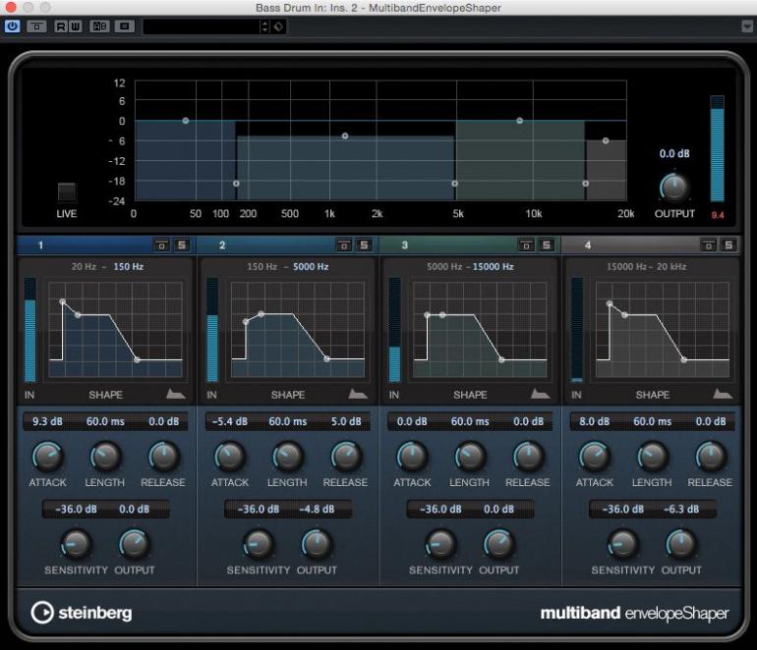Viewport: 757px width, 650px height.
Task: Click the -6.3 dB output value field
Action: (x=681, y=510)
